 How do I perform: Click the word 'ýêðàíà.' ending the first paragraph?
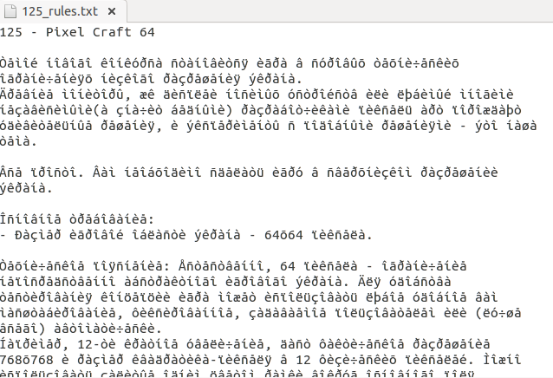click(x=276, y=79)
